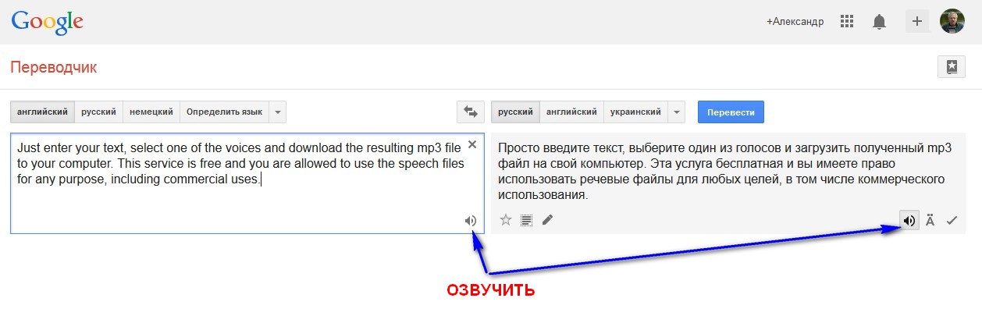Play audio of the English source text
Screen dimensions: 982x323
click(x=470, y=221)
